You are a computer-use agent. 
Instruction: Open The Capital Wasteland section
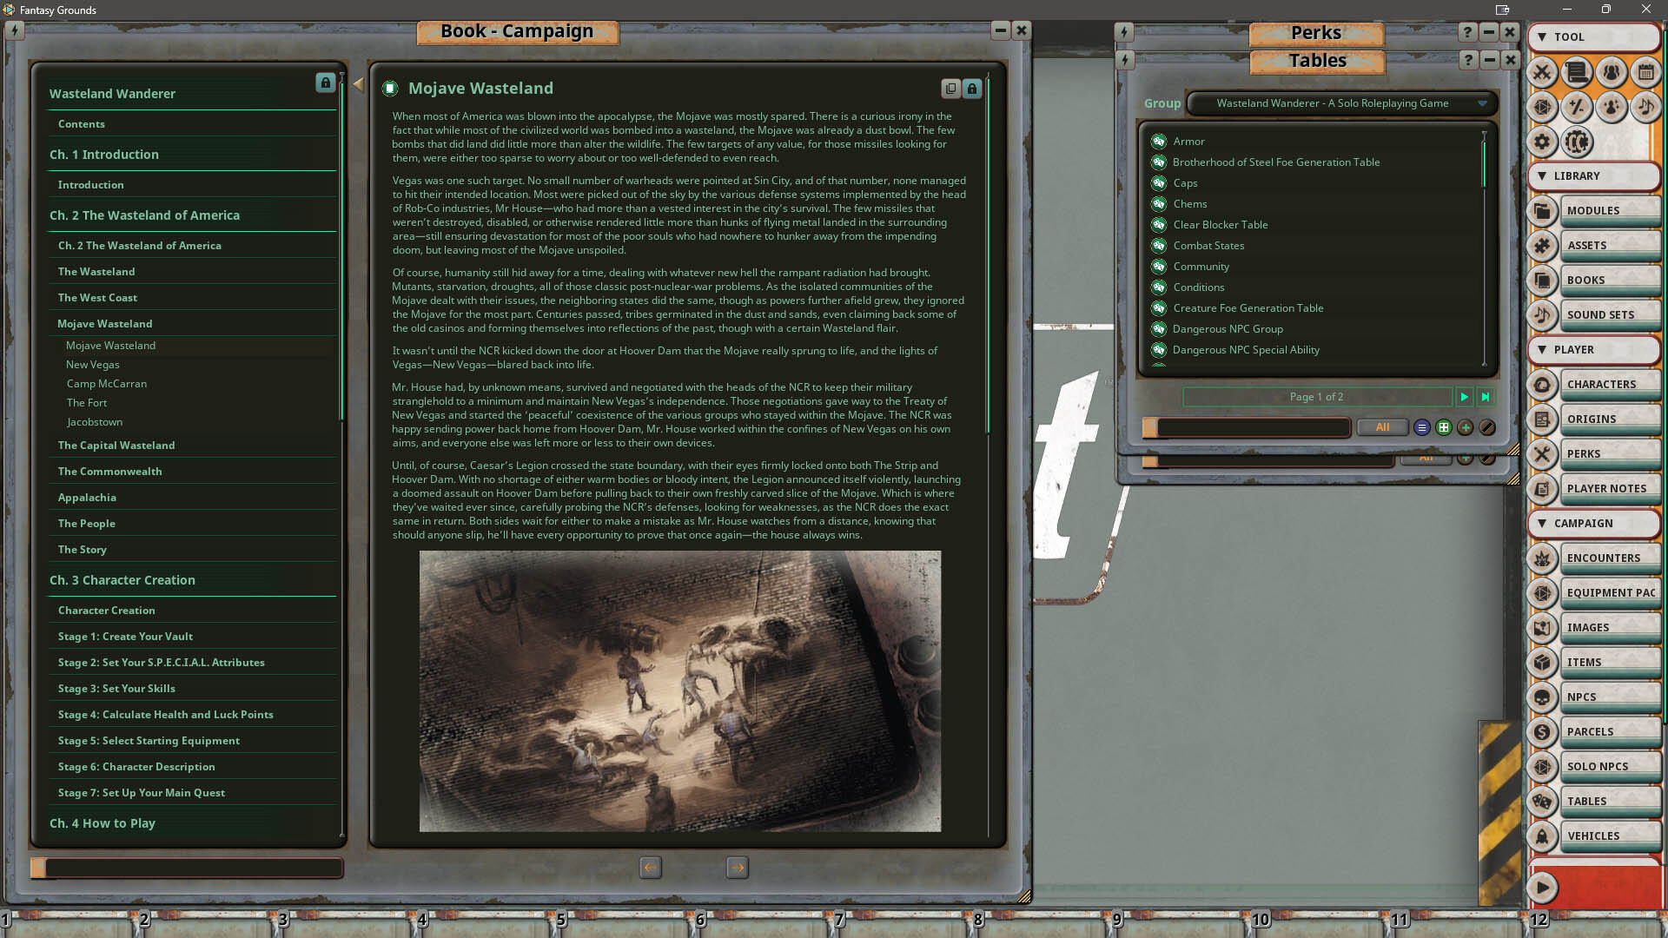pos(192,445)
